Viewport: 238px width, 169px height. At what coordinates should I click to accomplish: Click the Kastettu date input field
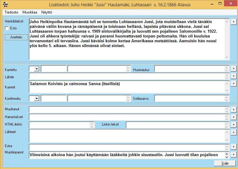tap(54, 69)
